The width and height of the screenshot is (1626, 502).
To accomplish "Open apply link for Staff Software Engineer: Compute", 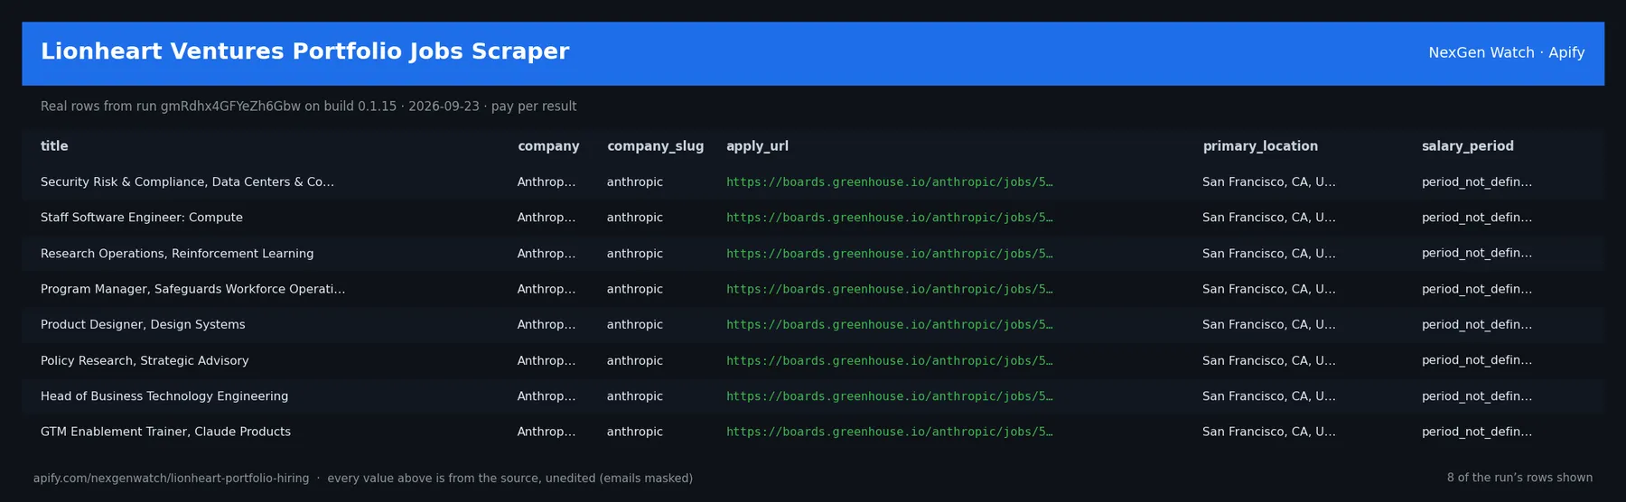I will pyautogui.click(x=889, y=218).
